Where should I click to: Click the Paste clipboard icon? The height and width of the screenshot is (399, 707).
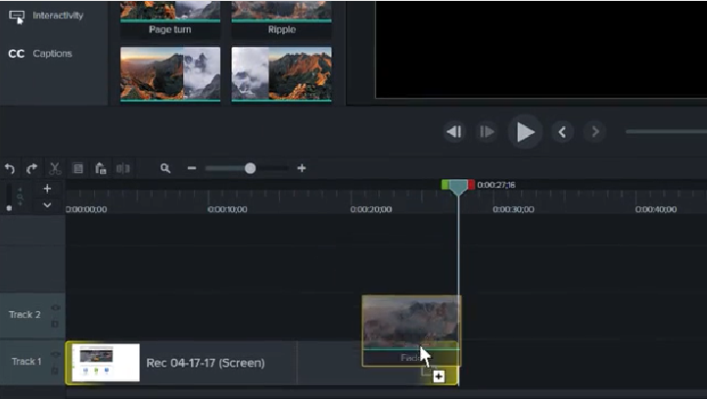click(100, 168)
